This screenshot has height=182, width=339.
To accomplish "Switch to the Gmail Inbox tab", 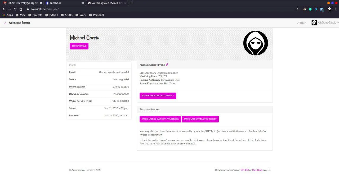I will pyautogui.click(x=21, y=3).
